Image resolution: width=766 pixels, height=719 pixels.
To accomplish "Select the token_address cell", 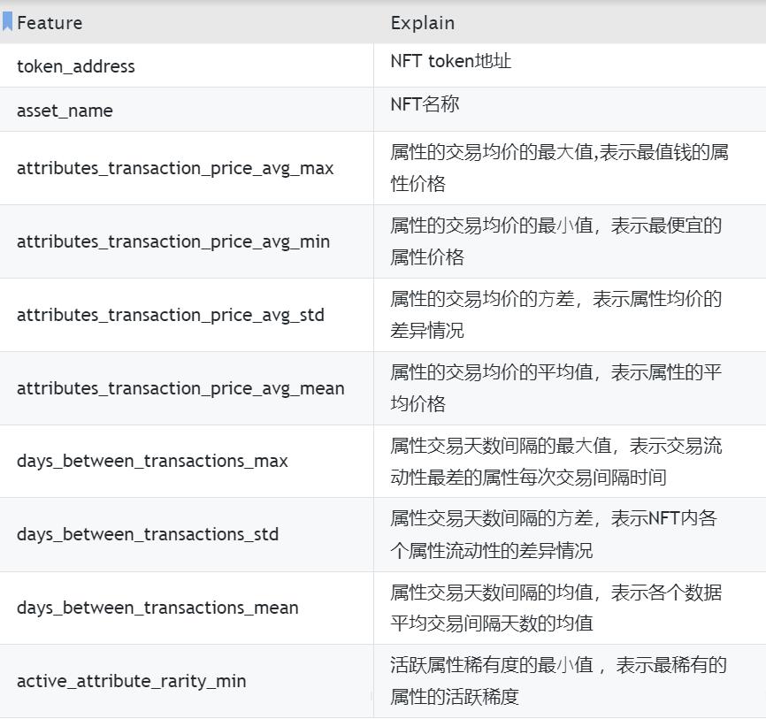I will pos(76,66).
